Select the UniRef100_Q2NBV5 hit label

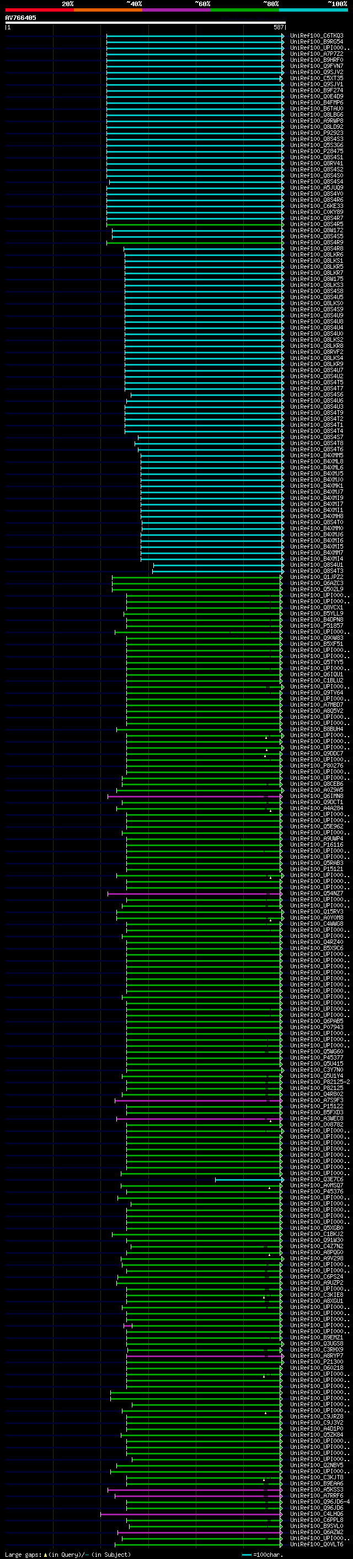[317, 1465]
